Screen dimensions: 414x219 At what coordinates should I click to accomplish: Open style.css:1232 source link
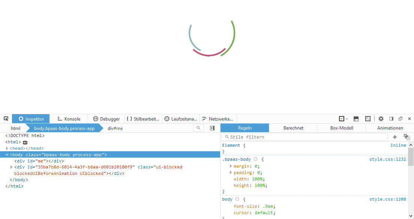(x=387, y=159)
